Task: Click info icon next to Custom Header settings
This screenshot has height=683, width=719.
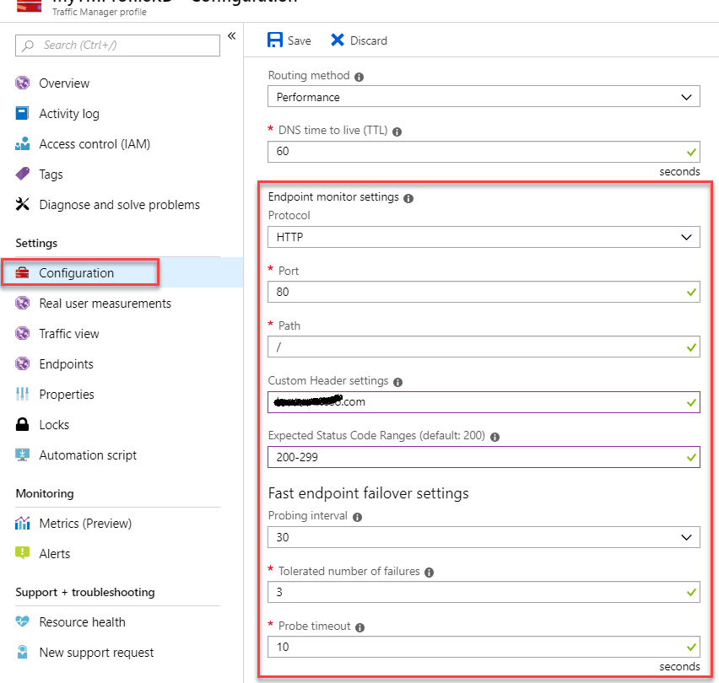Action: point(398,382)
